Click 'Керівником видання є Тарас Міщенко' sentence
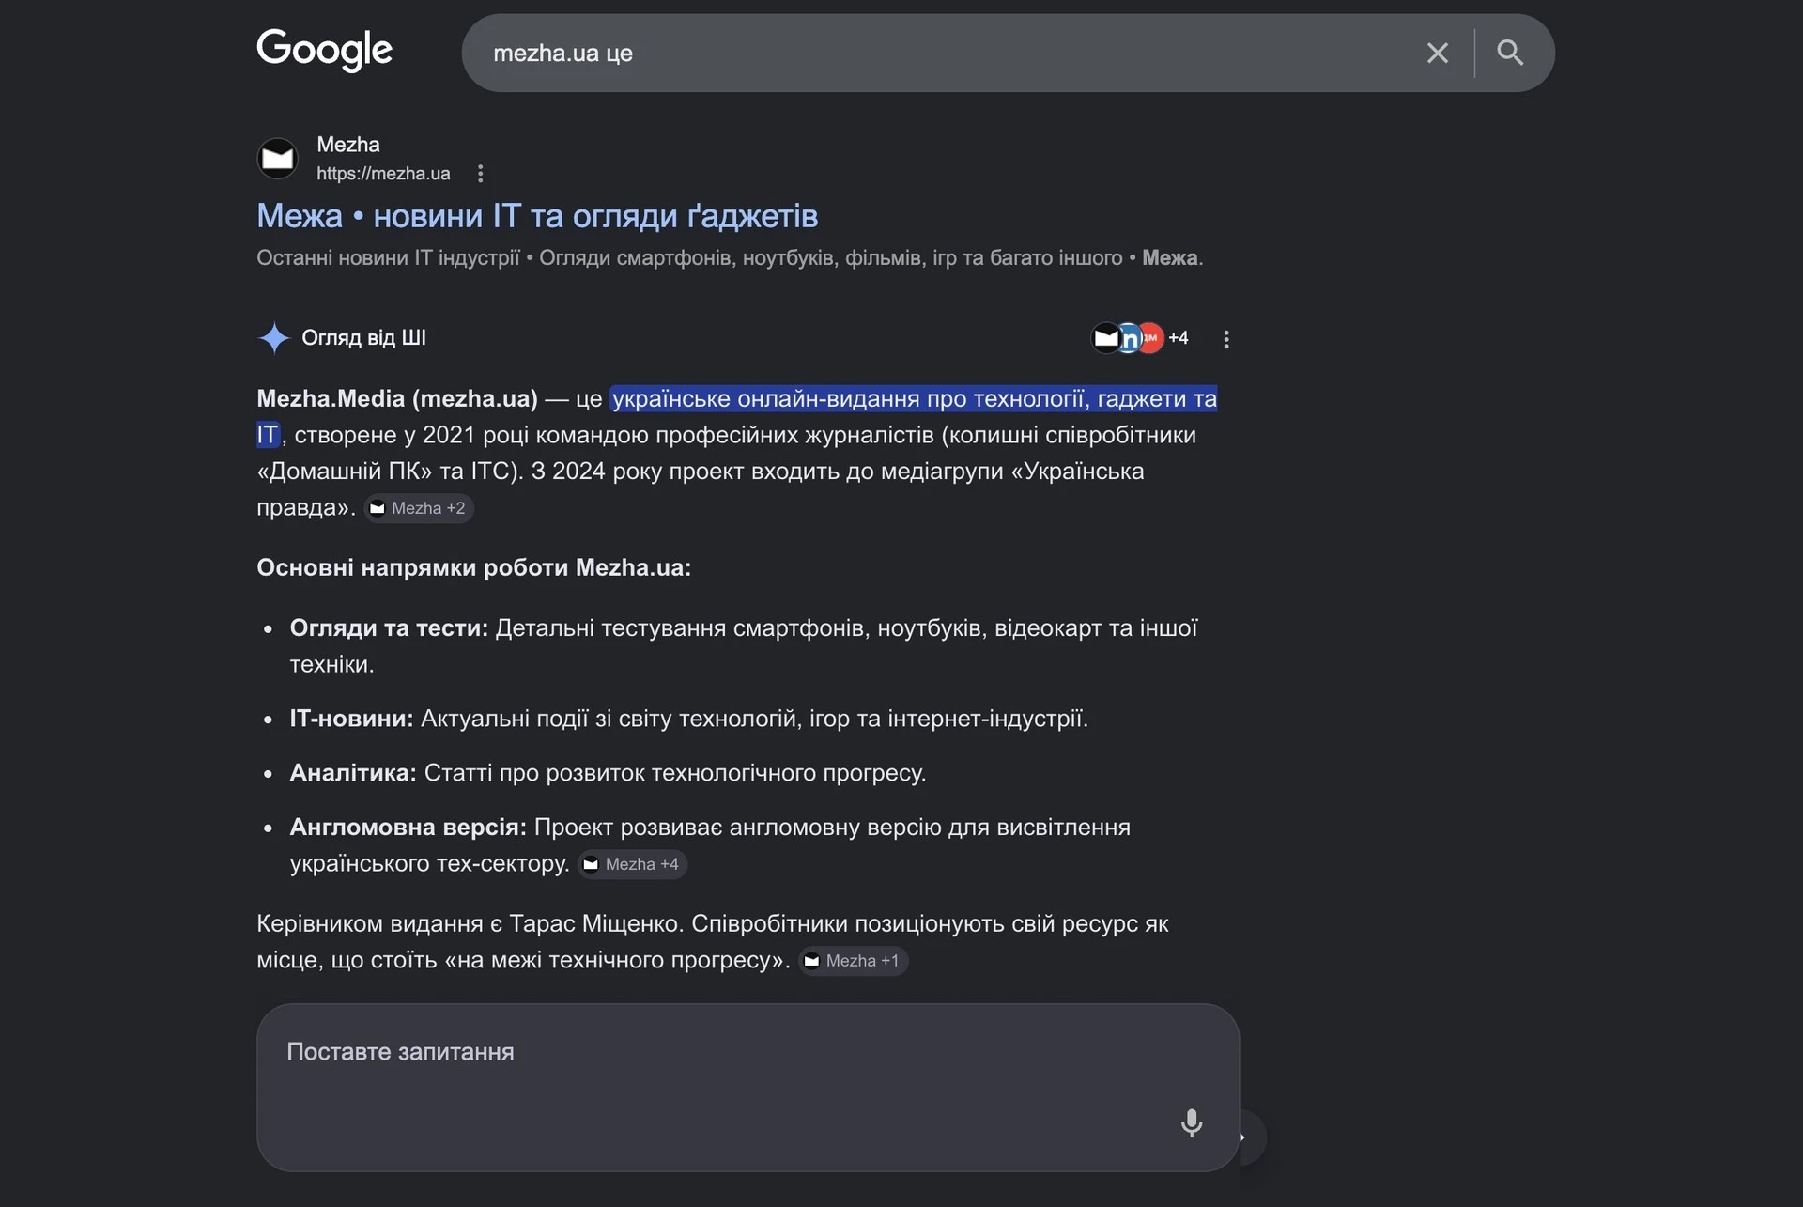Screen dimensions: 1803x1207 pos(470,924)
